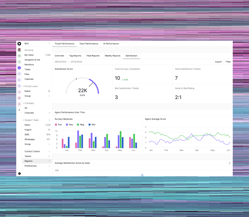Select the filled purple workspace icon
The image size is (249, 217).
pyautogui.click(x=19, y=68)
